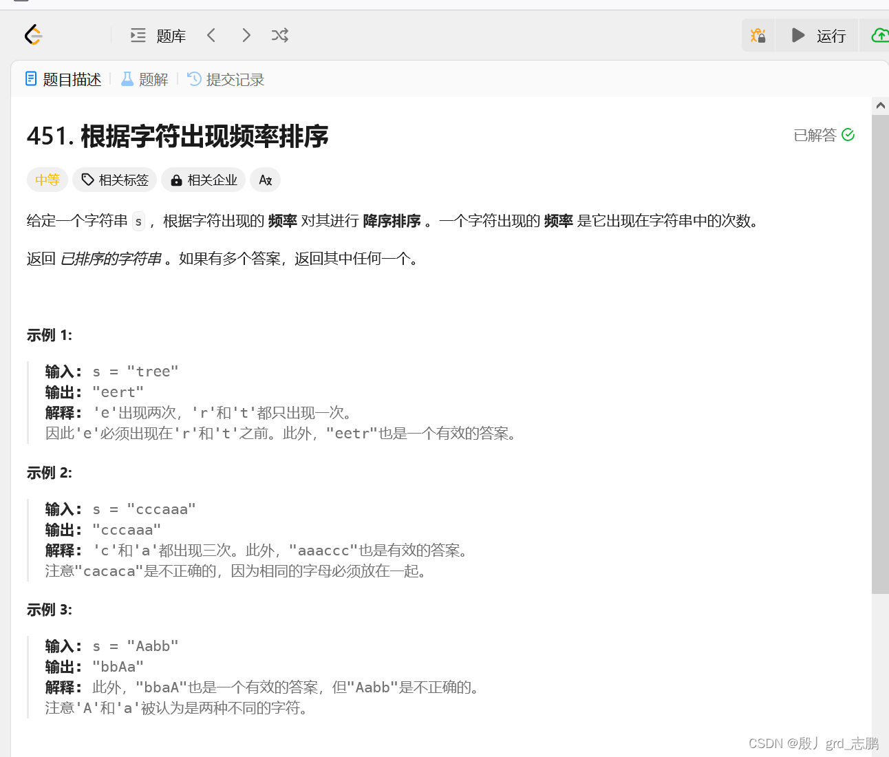The image size is (889, 757).
Task: Click the input text s = "tree"
Action: (136, 372)
